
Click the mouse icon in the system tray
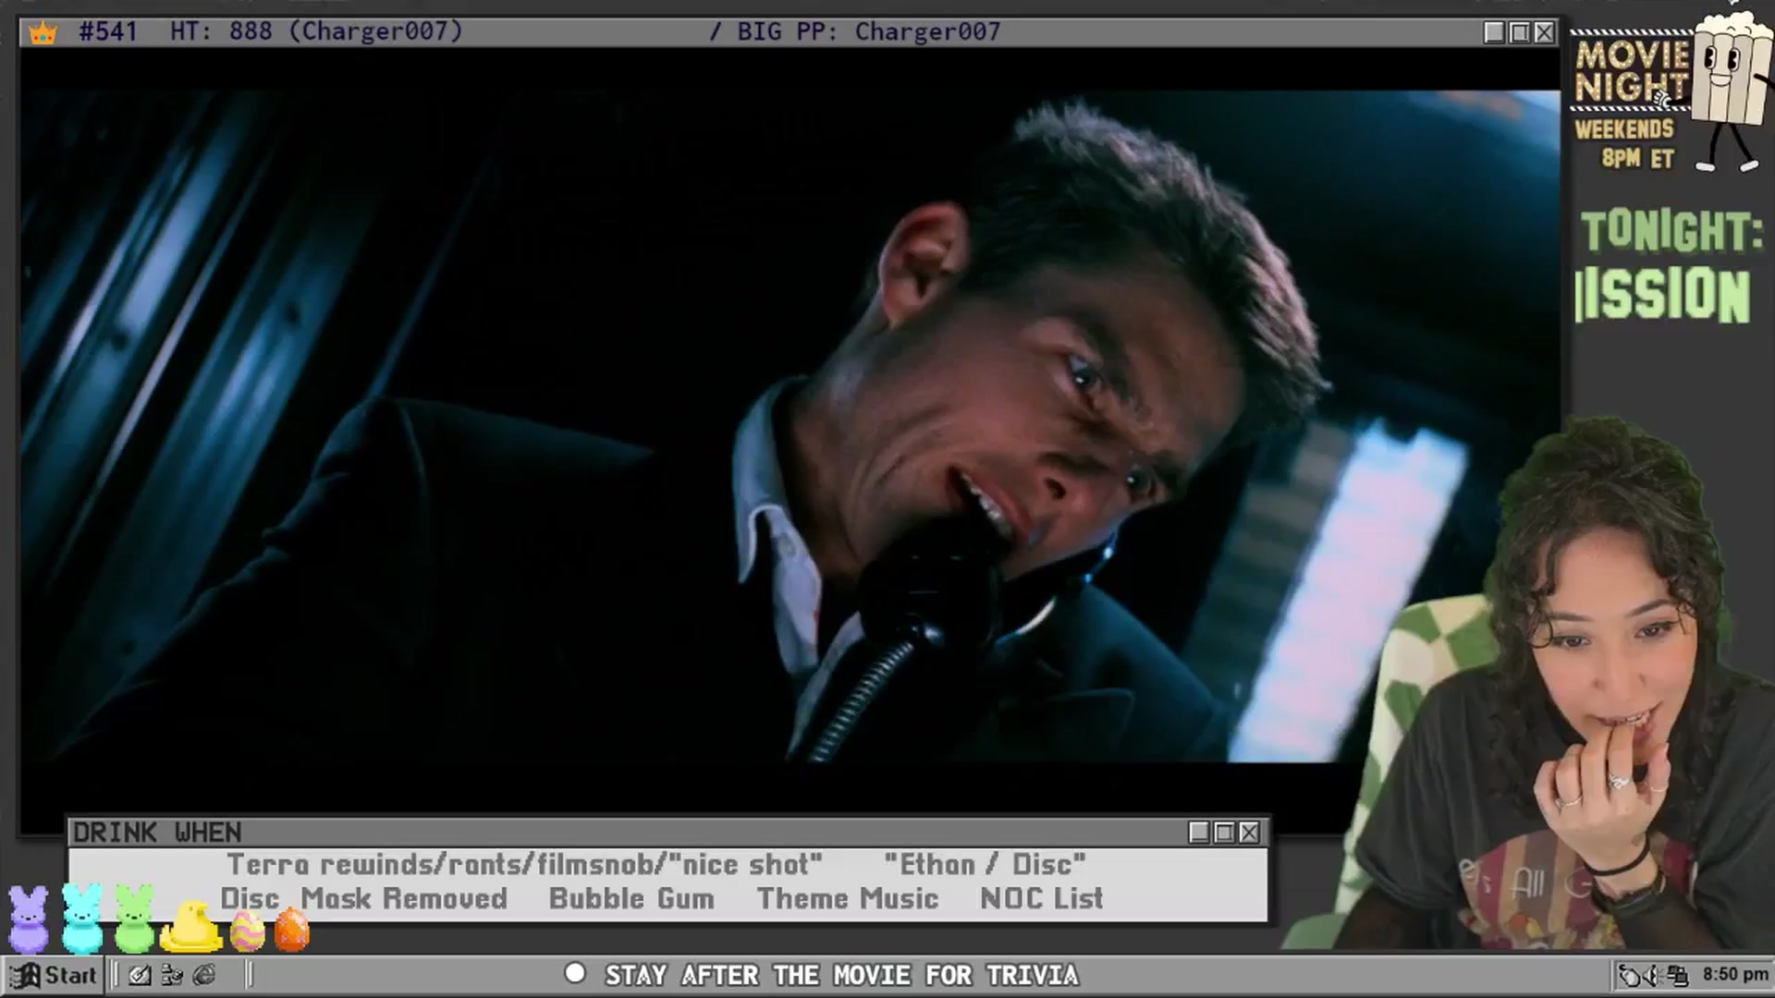(1629, 976)
